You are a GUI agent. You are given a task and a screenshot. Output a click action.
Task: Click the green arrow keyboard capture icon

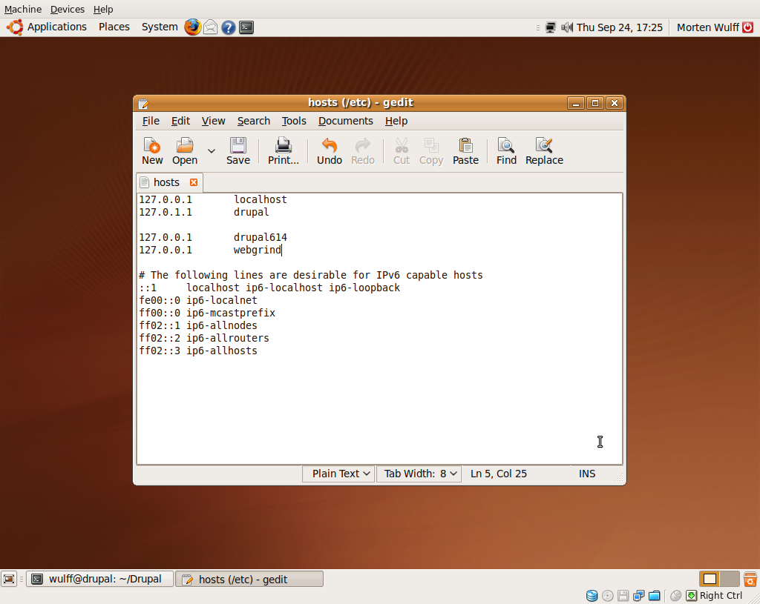[x=691, y=596]
